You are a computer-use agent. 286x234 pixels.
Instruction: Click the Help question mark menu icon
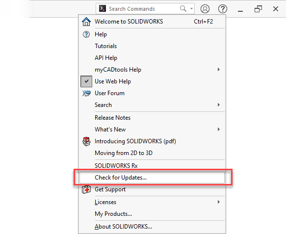[x=86, y=34]
